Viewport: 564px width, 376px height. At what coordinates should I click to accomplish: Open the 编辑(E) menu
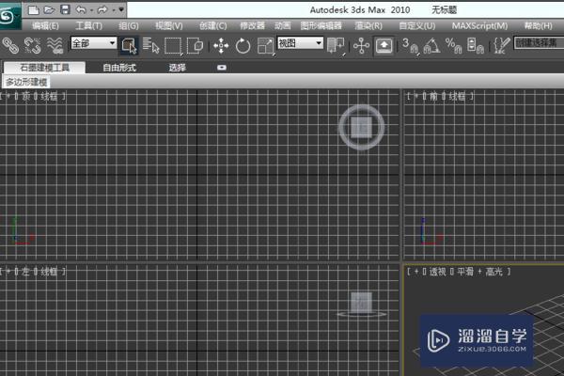click(45, 26)
